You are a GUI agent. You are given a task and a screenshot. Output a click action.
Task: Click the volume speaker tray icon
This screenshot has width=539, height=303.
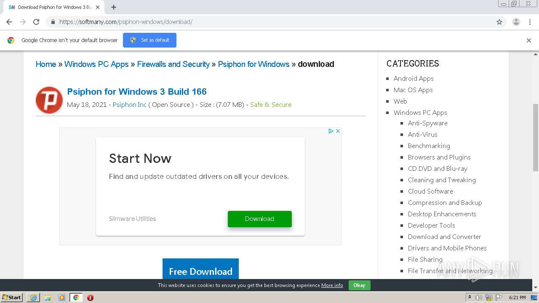479,298
